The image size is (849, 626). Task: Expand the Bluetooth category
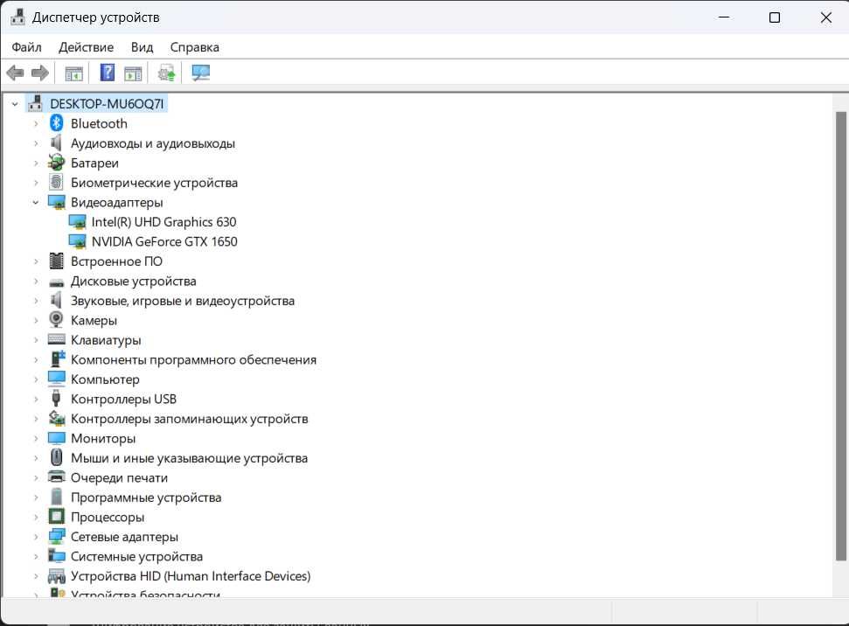click(x=36, y=123)
